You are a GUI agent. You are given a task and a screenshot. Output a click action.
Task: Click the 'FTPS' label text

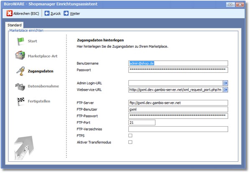(81, 136)
